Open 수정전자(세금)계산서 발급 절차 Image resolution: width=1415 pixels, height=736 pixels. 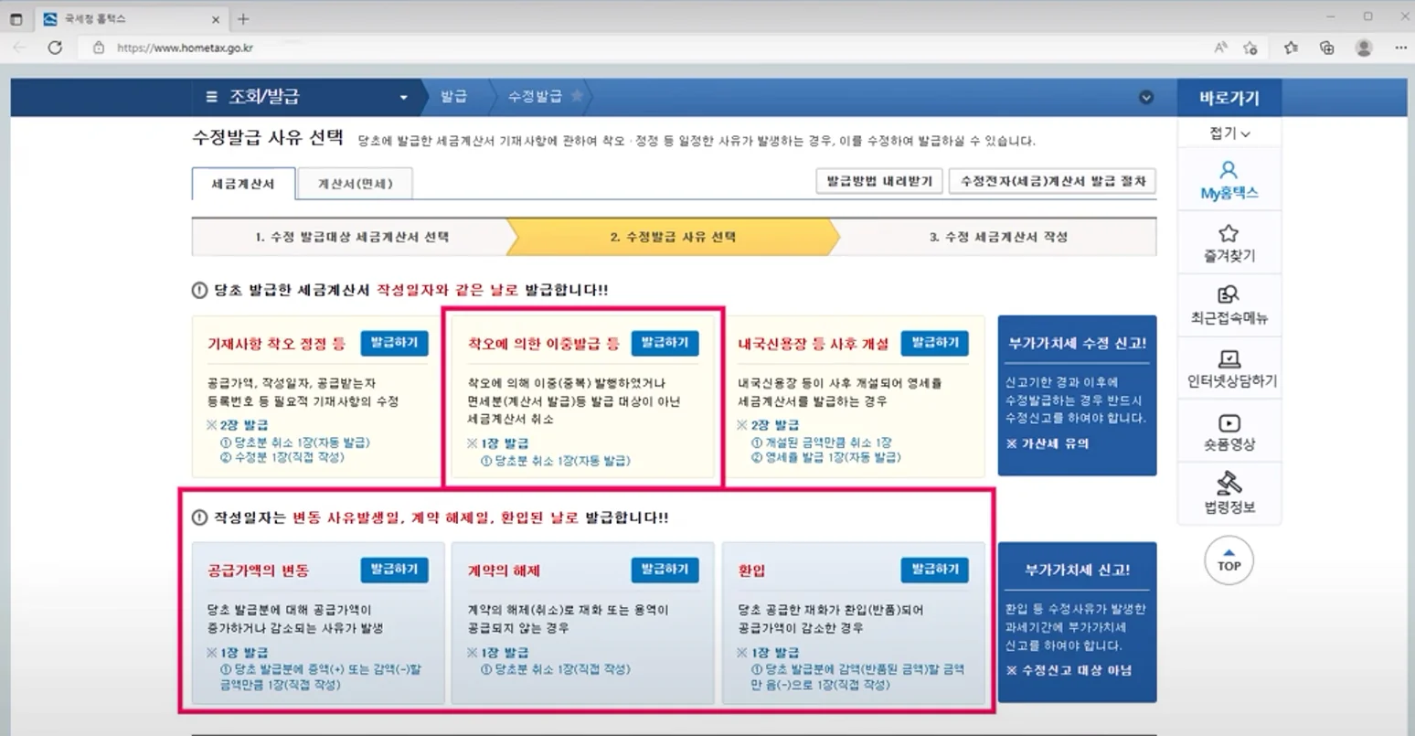[1052, 180]
